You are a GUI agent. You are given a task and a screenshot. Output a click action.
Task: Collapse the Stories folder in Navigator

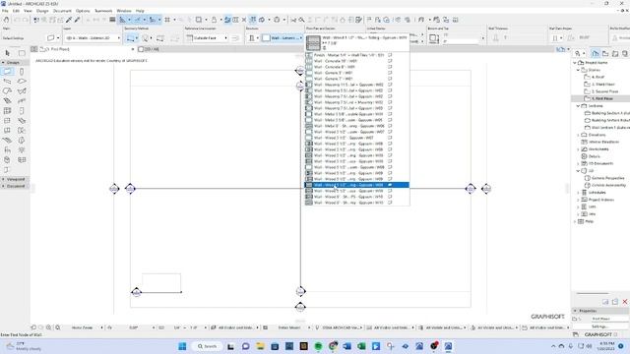578,70
